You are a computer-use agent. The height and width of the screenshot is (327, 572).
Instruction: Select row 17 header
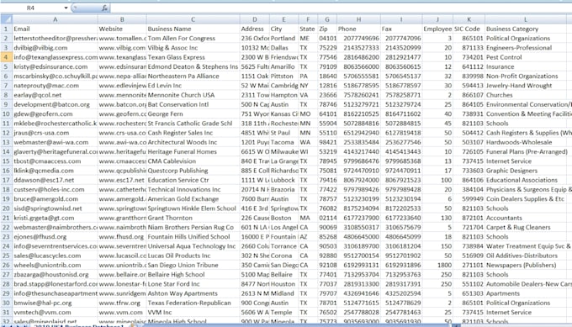(x=6, y=180)
